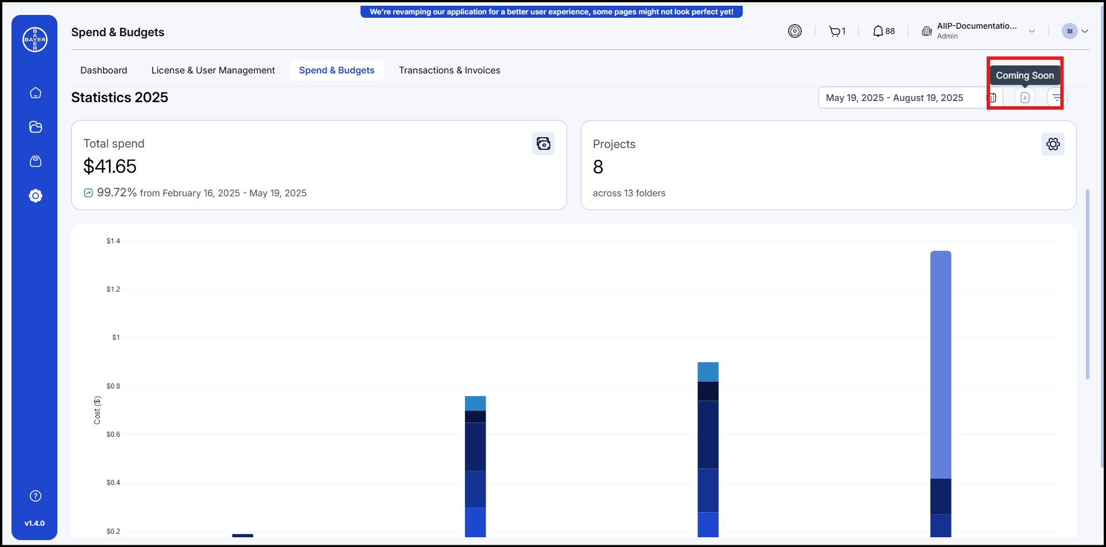Screen dimensions: 1106x547
Task: Click the support lifebuoy icon in header
Action: (795, 31)
